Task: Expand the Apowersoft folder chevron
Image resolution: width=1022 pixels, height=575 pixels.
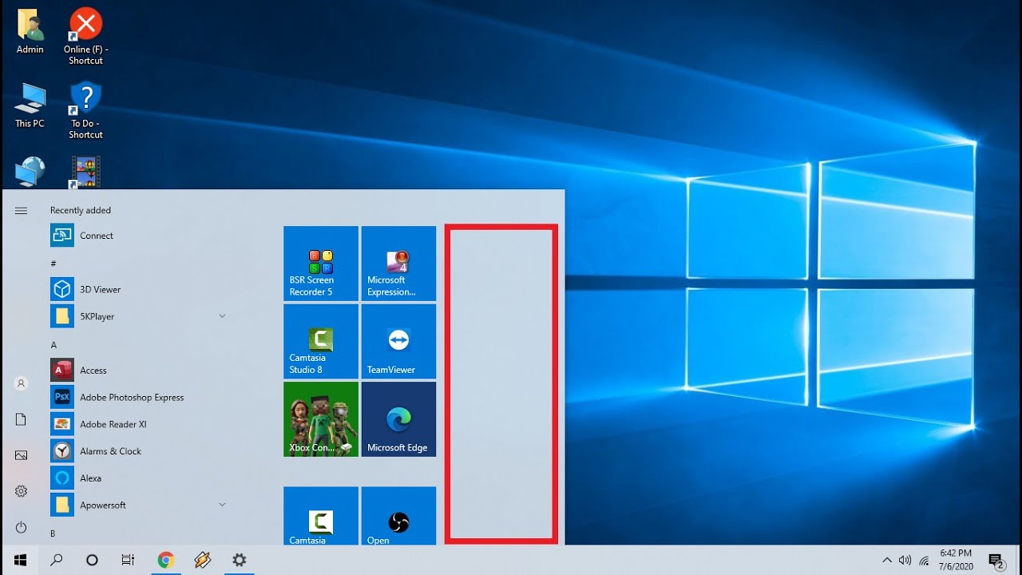Action: click(x=222, y=505)
